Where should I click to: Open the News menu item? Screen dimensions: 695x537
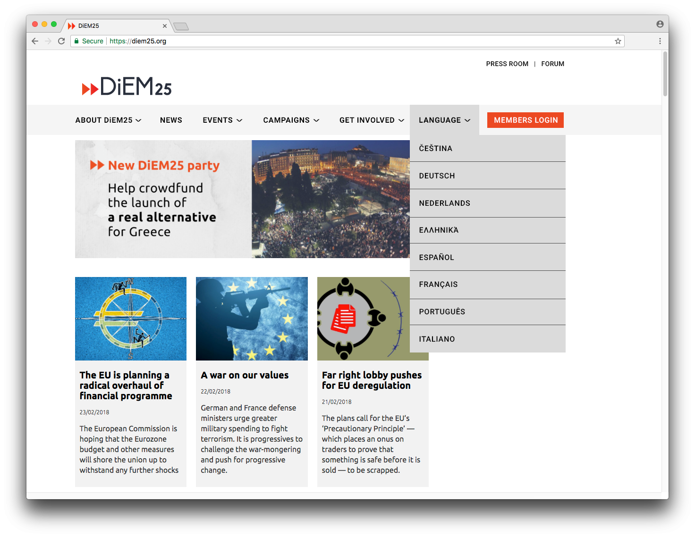[171, 120]
